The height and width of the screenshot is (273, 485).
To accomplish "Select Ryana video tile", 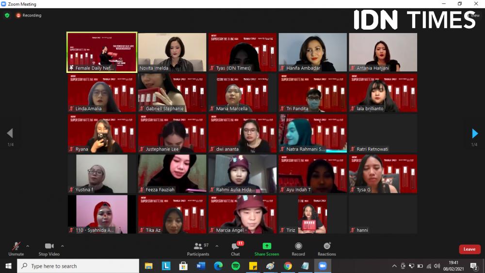I will [102, 133].
